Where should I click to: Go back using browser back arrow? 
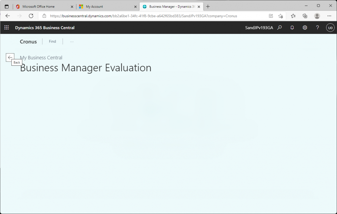click(x=8, y=16)
